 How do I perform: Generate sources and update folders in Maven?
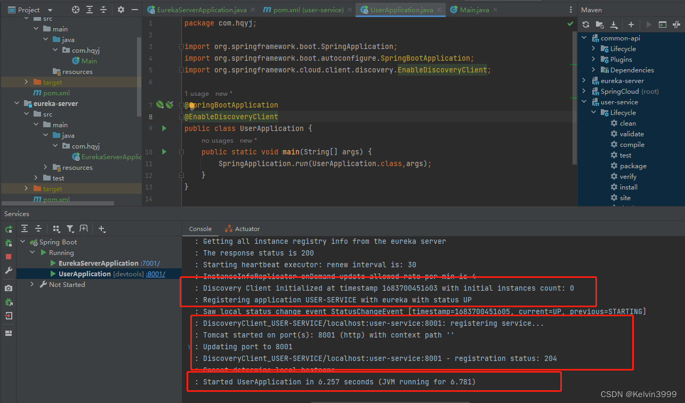coord(600,24)
